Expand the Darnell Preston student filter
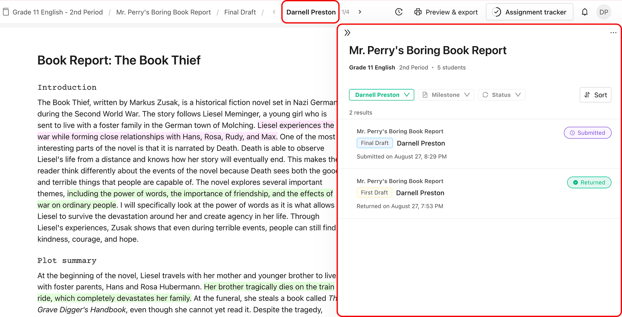The width and height of the screenshot is (622, 317). (x=381, y=95)
